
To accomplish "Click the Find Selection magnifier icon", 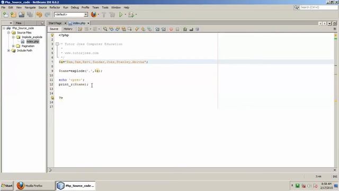I will point(105,29).
